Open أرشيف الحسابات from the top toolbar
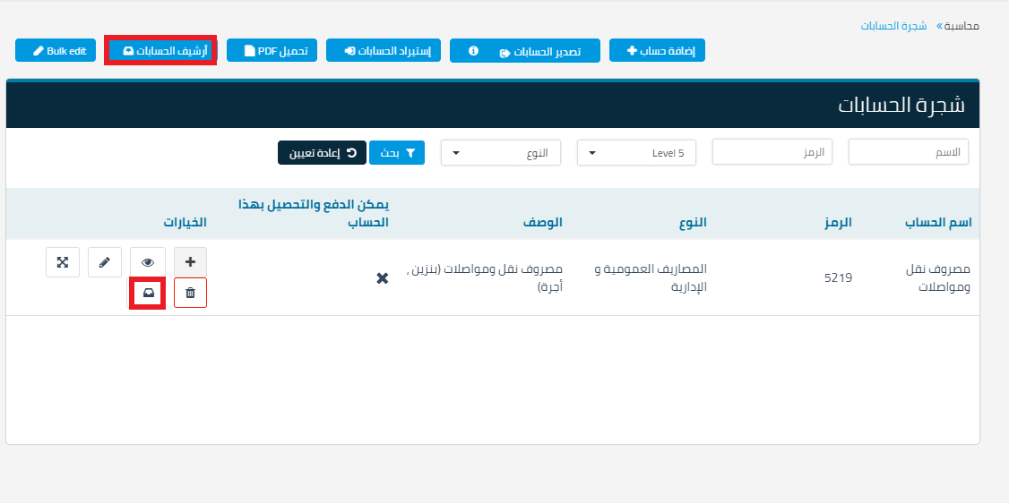1009x503 pixels. pos(161,51)
